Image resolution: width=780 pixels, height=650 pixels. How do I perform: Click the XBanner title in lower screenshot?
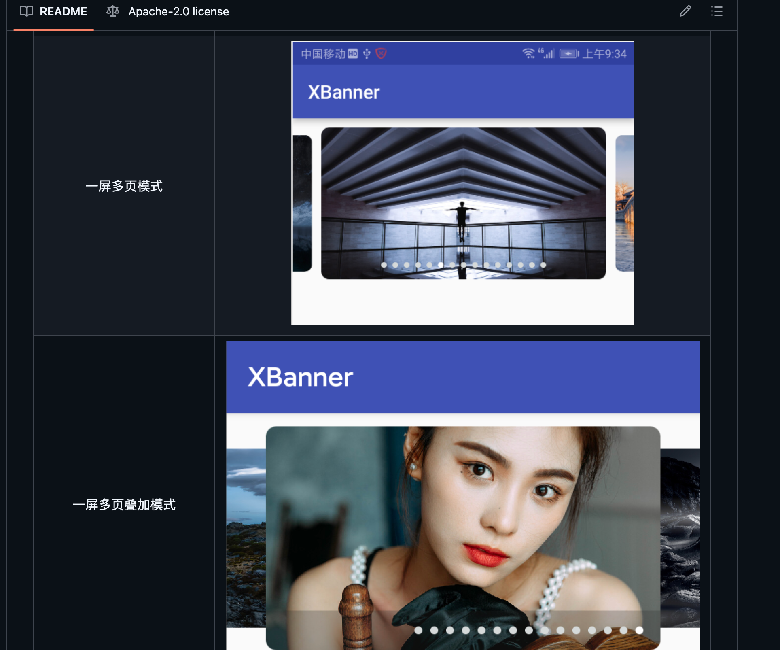(x=300, y=377)
